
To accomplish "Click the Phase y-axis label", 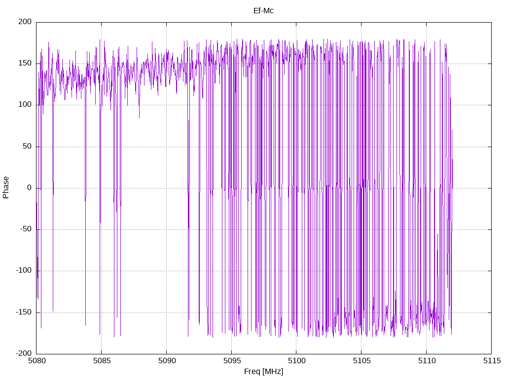I will tap(6, 188).
